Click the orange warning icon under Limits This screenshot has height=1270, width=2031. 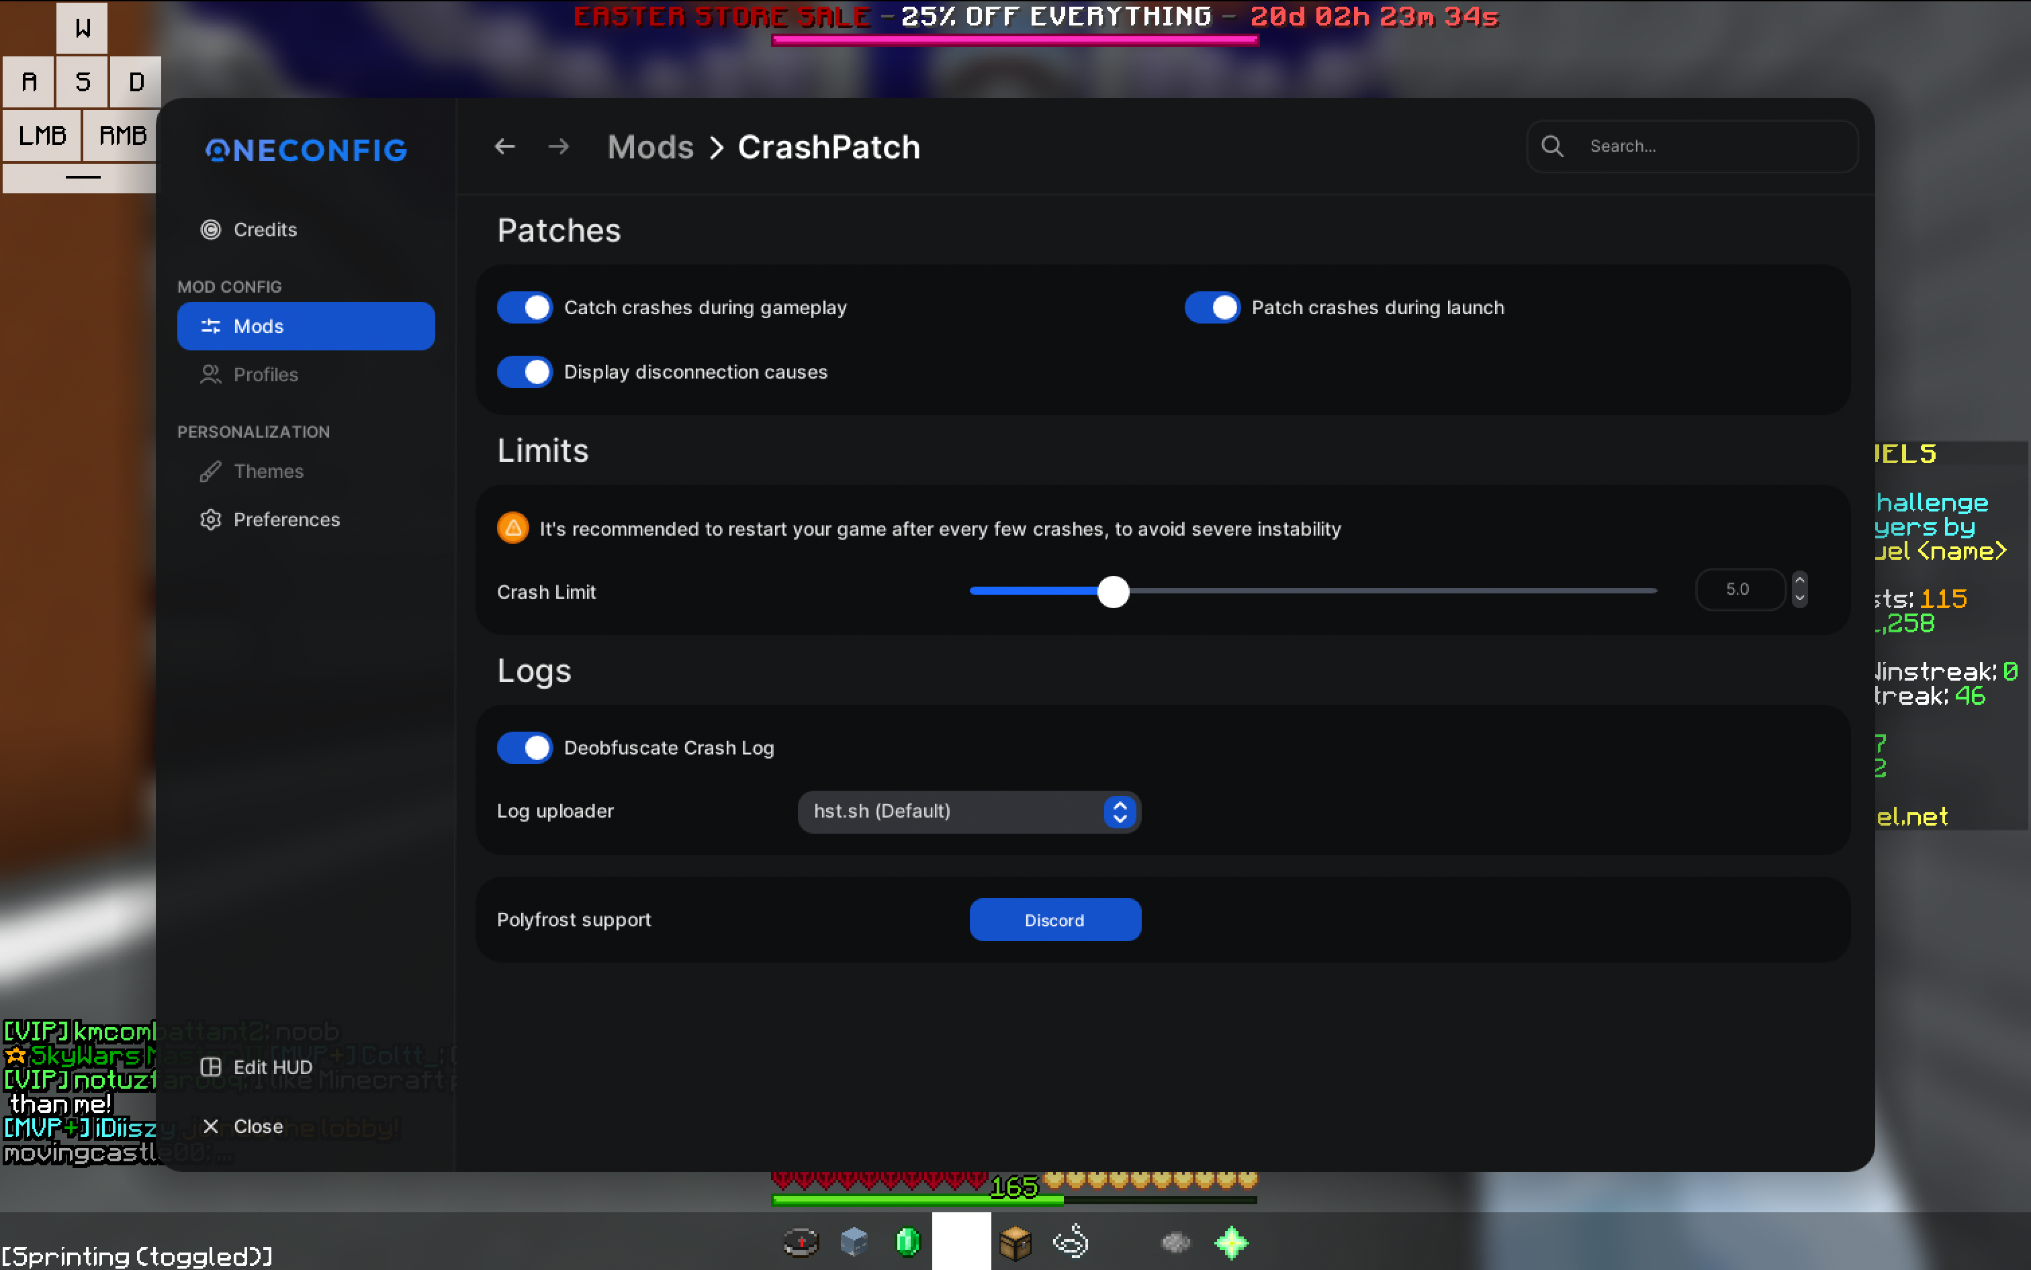[x=512, y=528]
